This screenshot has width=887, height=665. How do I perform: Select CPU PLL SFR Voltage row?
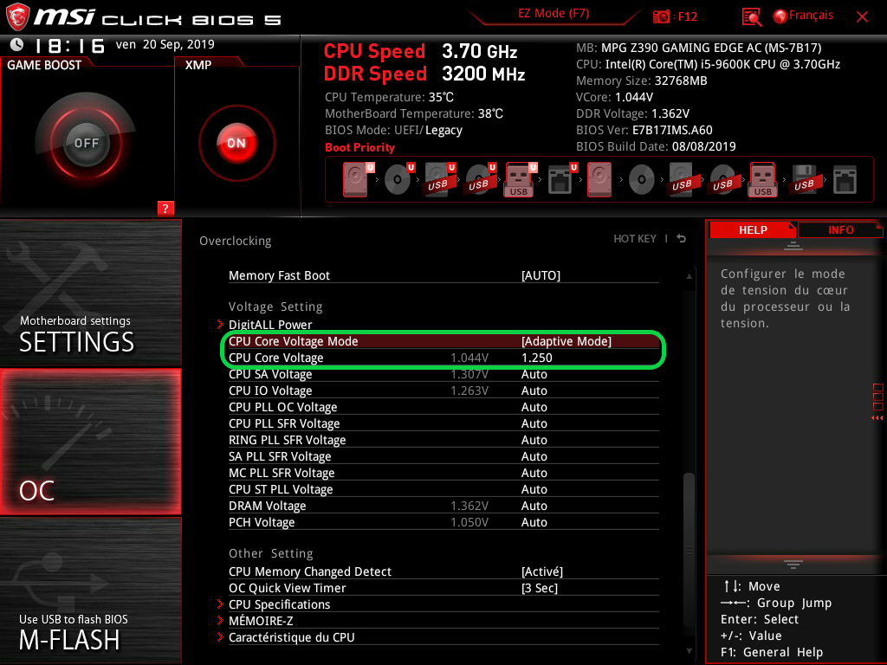(443, 423)
